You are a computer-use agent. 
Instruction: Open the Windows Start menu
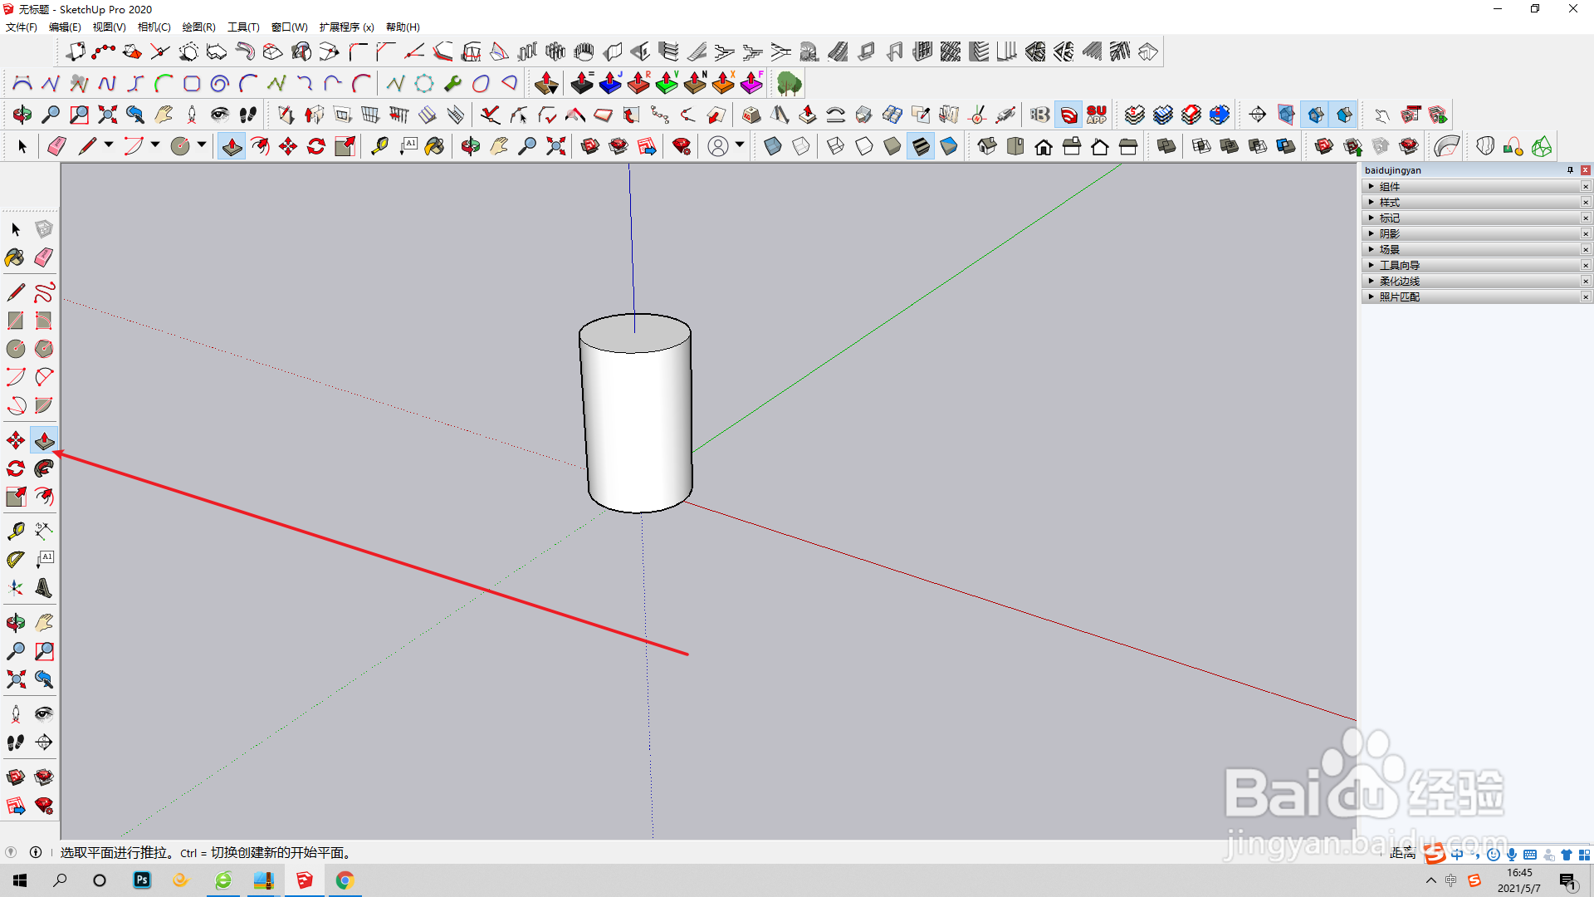point(20,880)
